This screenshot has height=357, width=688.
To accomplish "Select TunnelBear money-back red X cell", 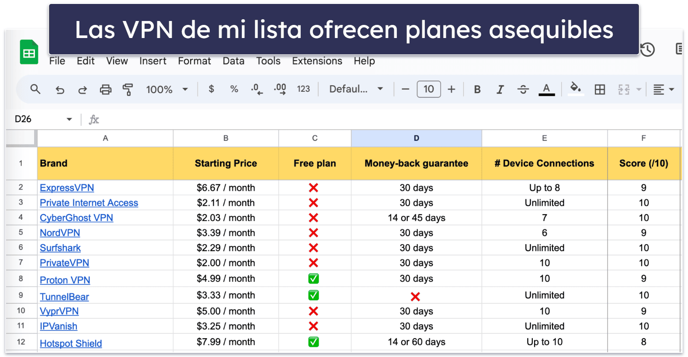I will pos(416,295).
